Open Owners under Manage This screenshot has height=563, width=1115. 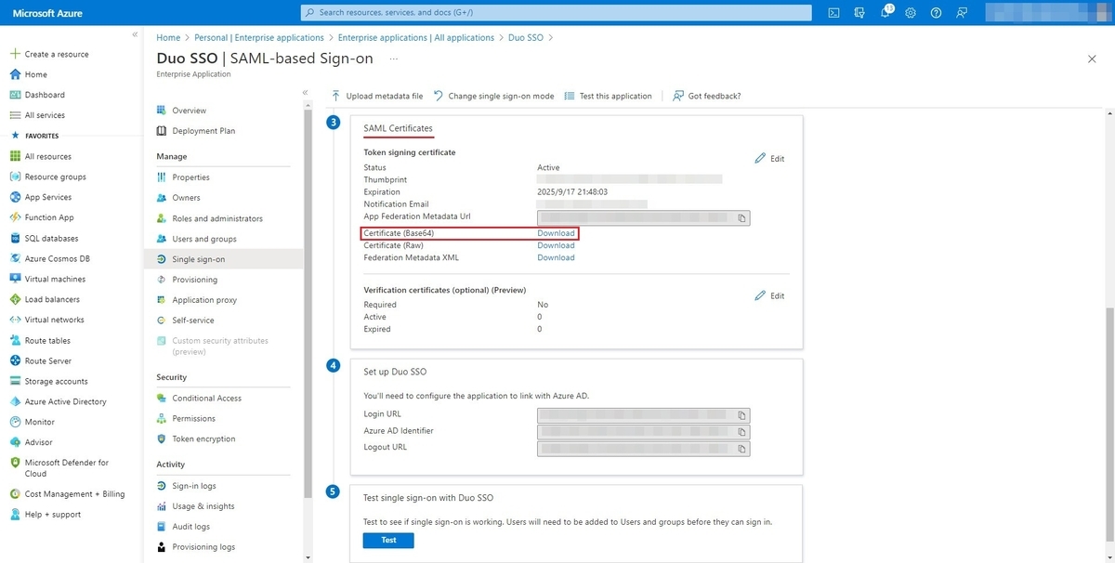186,198
